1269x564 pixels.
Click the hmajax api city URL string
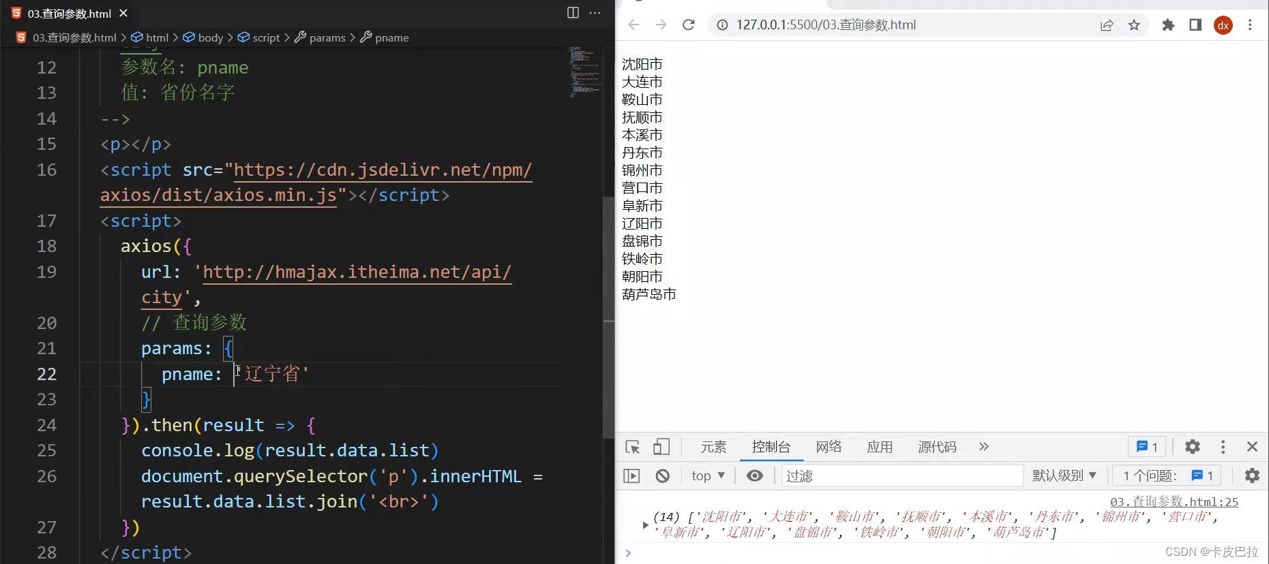click(x=326, y=284)
